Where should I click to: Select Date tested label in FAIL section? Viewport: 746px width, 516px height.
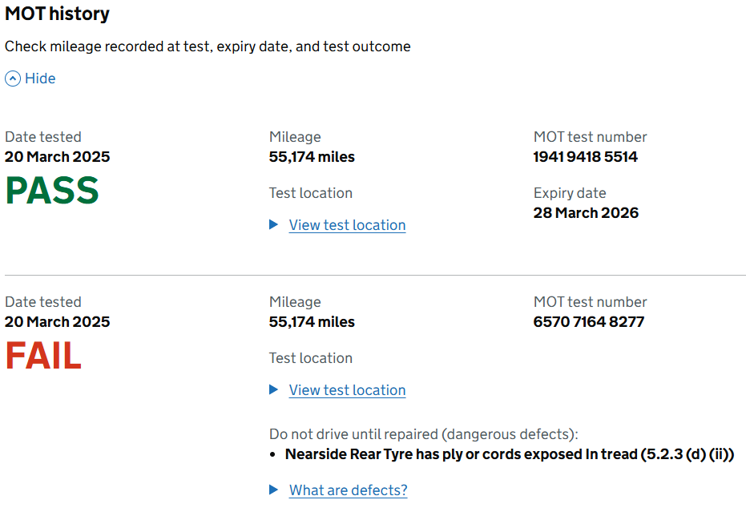click(42, 302)
